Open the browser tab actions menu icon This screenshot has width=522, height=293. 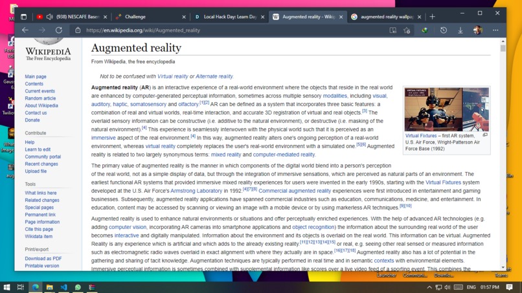pos(23,17)
